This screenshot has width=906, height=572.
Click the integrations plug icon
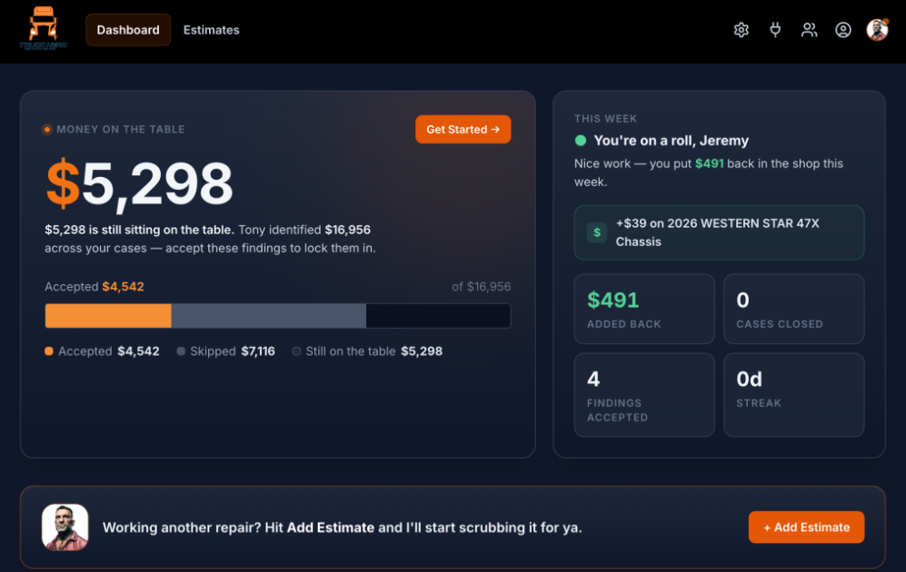[x=775, y=29]
